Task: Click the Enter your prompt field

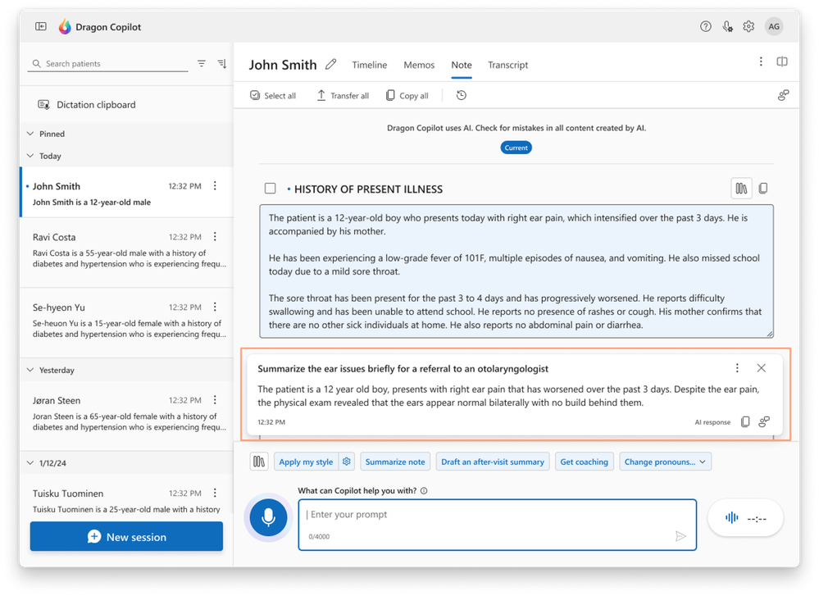Action: (x=498, y=525)
